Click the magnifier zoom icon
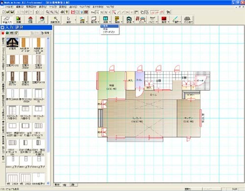 click(48, 12)
